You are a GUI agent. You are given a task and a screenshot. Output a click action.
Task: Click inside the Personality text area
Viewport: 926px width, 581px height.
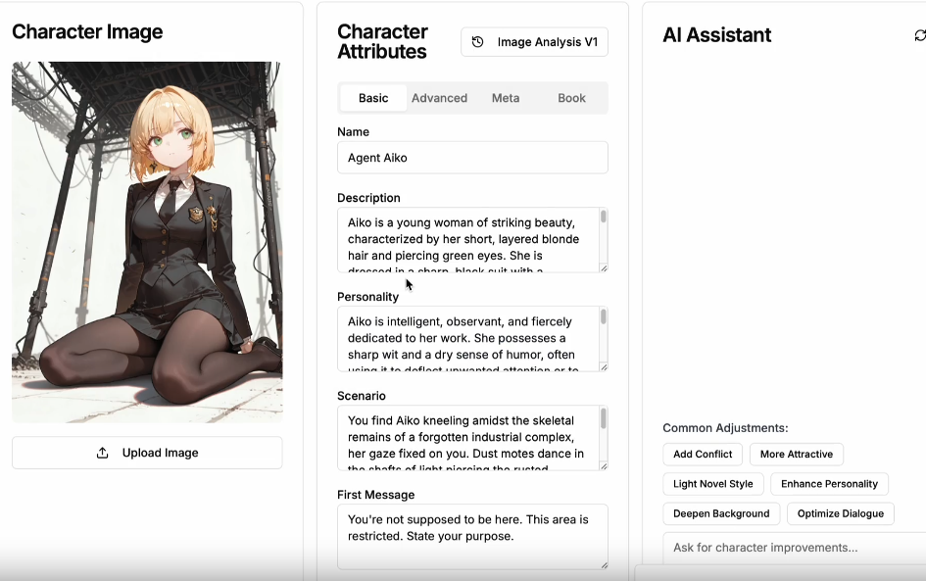tap(467, 339)
